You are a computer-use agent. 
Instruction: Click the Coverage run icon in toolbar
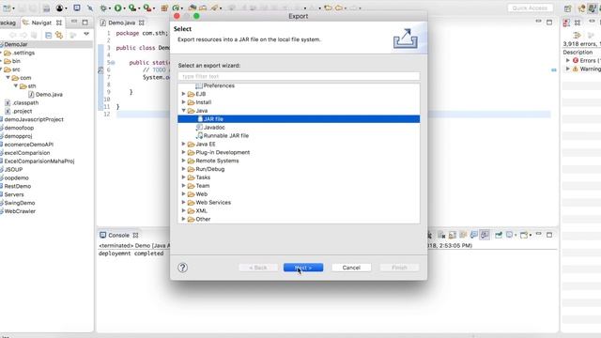132,8
